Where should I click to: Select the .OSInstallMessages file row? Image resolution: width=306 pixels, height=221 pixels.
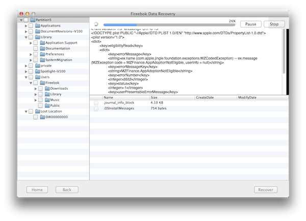189,108
